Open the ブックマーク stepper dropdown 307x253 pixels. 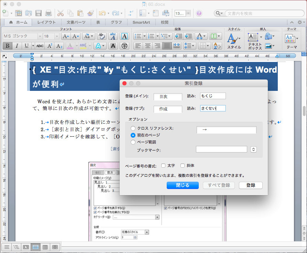(x=254, y=149)
